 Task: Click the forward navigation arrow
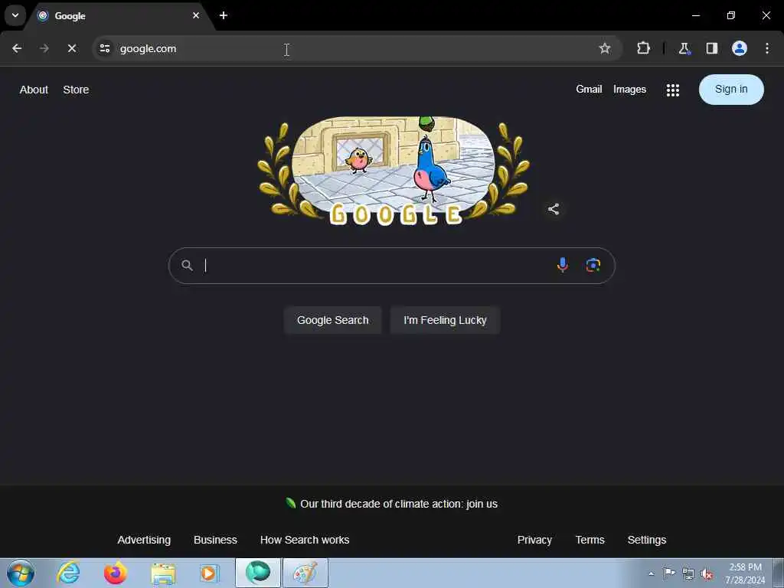coord(44,48)
